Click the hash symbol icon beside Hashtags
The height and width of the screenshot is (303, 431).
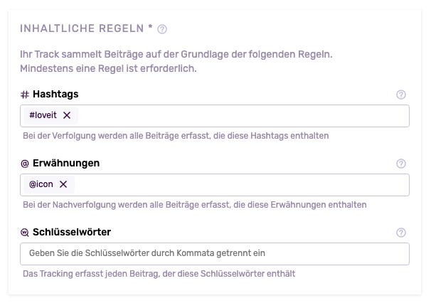[x=25, y=95]
